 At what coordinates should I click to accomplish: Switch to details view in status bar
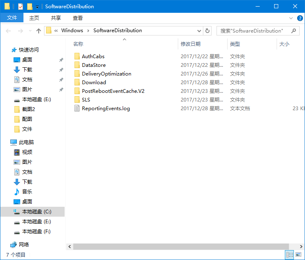pyautogui.click(x=290, y=255)
